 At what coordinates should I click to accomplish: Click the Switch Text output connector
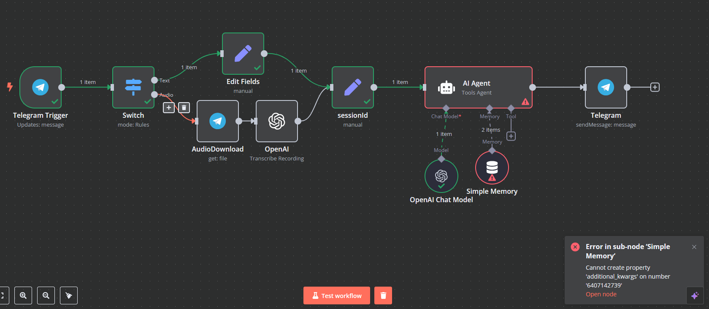[x=154, y=80]
